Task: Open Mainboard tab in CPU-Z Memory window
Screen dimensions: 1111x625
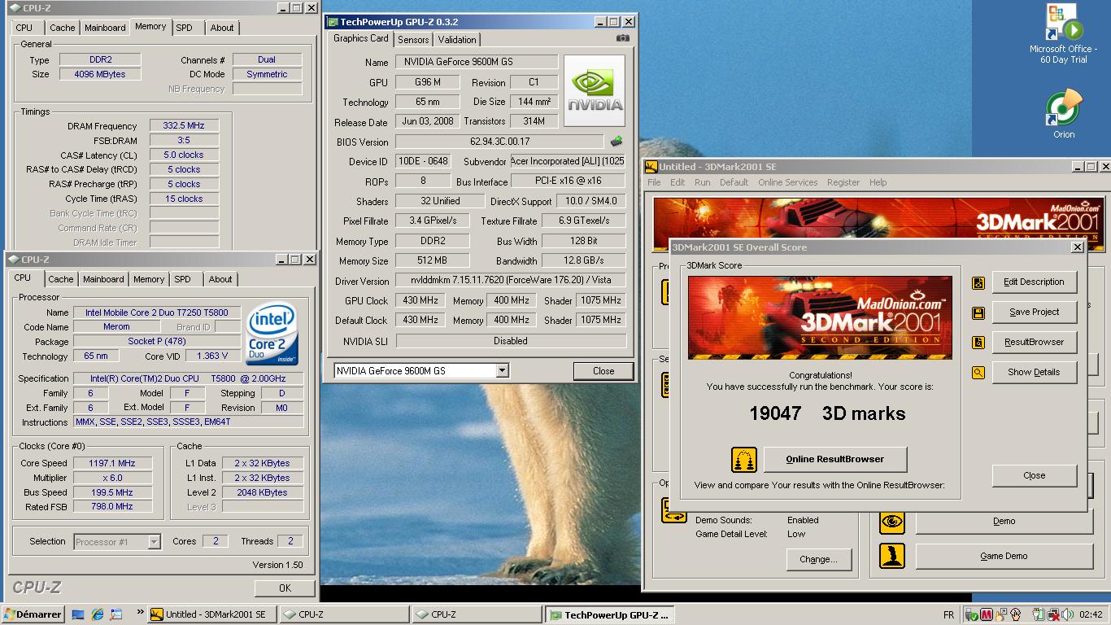Action: click(105, 28)
